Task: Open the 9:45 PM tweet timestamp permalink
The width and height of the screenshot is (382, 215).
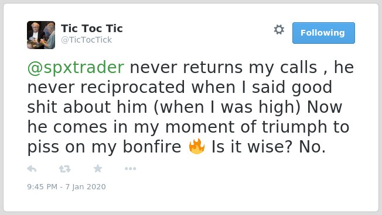Action: [42, 187]
